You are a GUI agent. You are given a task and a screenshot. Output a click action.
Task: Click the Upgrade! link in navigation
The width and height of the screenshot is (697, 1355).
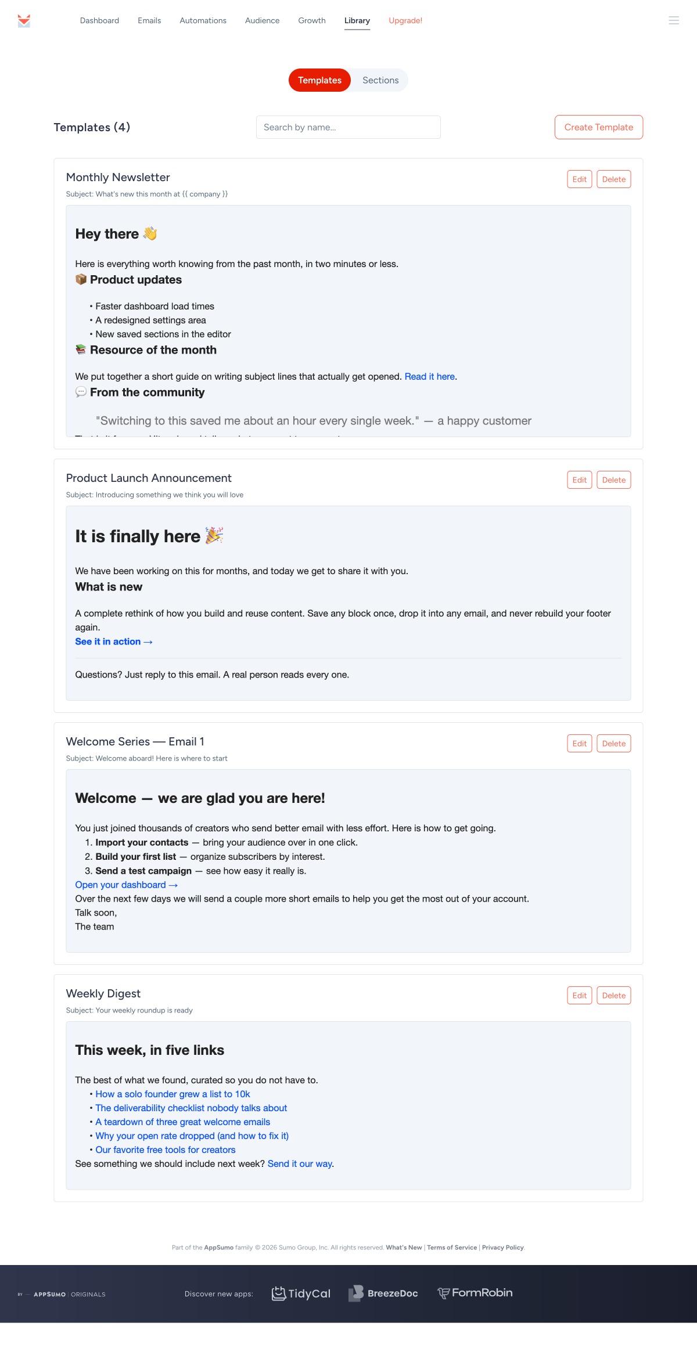tap(405, 20)
